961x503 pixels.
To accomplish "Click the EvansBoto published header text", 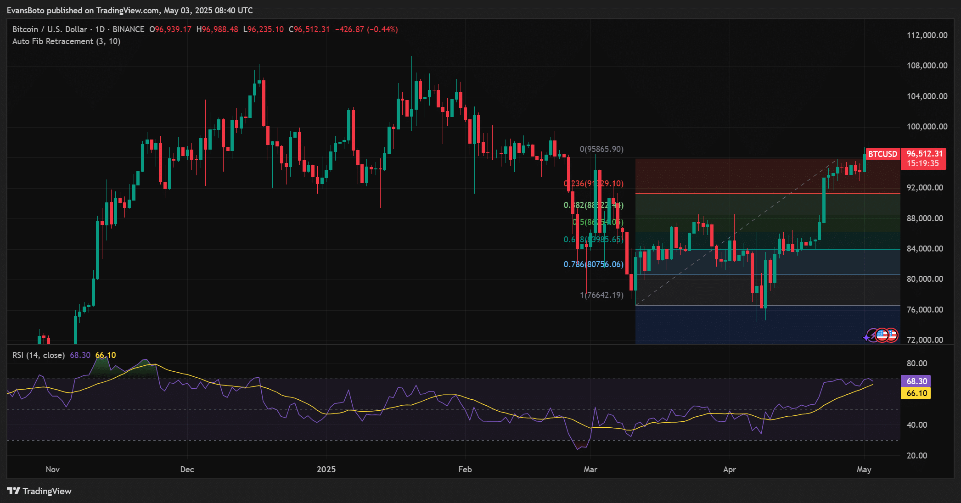I will coord(129,10).
